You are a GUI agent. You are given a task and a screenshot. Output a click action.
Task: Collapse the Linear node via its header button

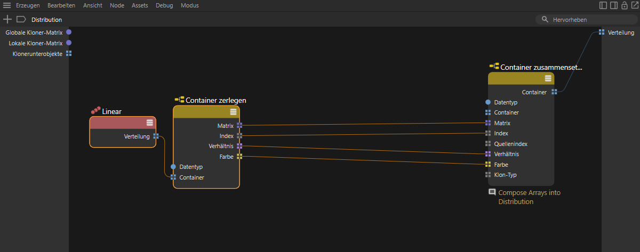(x=149, y=123)
